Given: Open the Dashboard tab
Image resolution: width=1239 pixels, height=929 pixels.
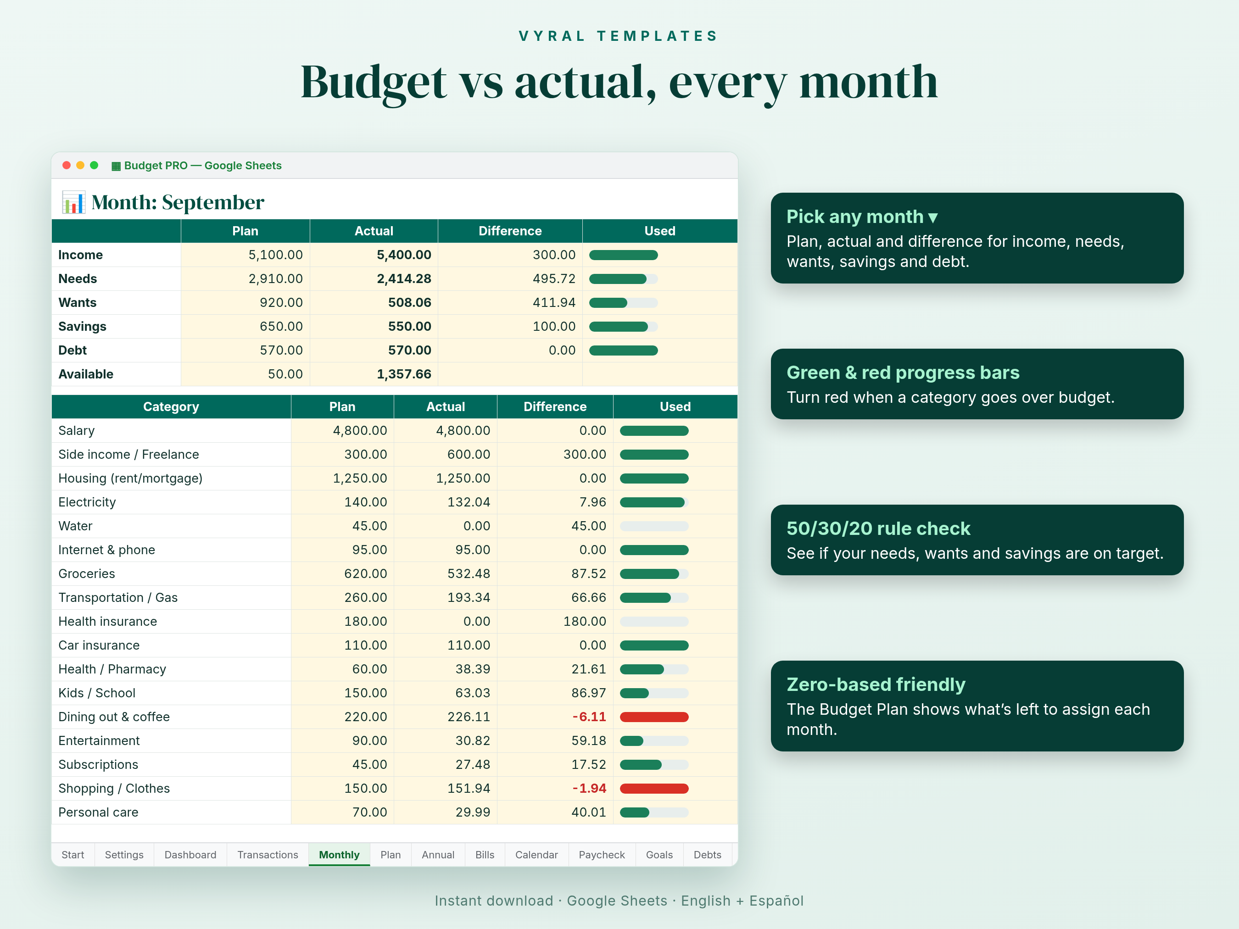Looking at the screenshot, I should (x=190, y=855).
